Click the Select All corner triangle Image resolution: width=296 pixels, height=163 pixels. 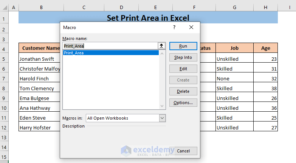4,8
